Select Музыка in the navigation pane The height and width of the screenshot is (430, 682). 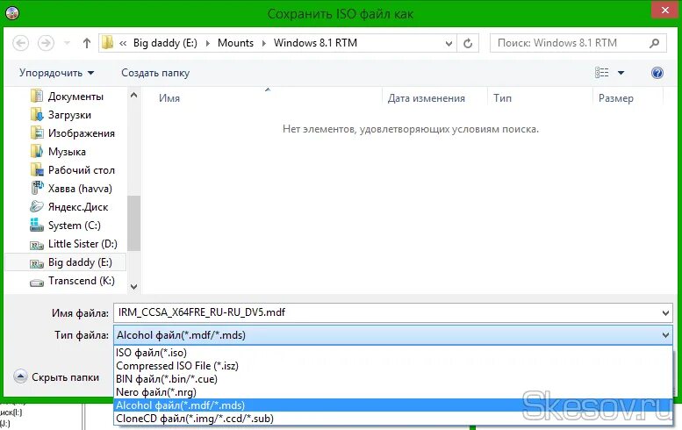tap(67, 152)
